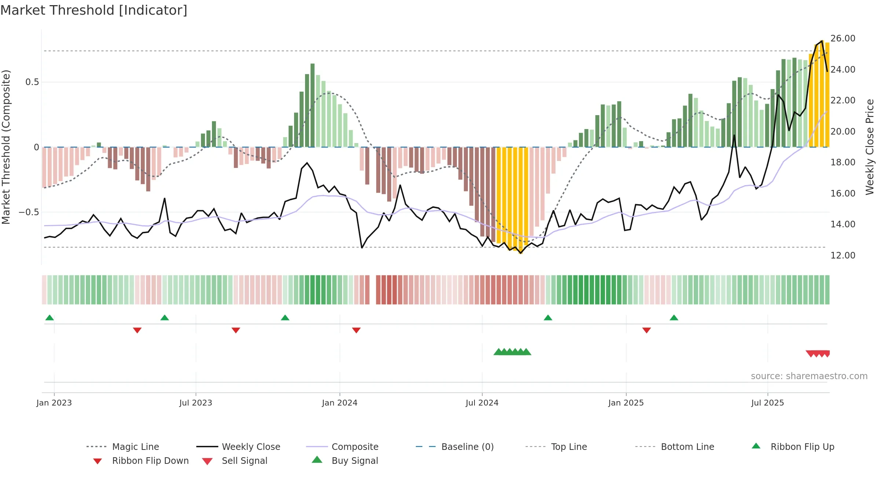Viewport: 880px width, 495px height.
Task: Click the last green Buy Signal triangle in the 2024 cluster
Action: 527,352
